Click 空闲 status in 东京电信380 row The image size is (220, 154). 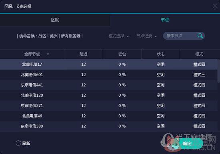click(x=161, y=126)
